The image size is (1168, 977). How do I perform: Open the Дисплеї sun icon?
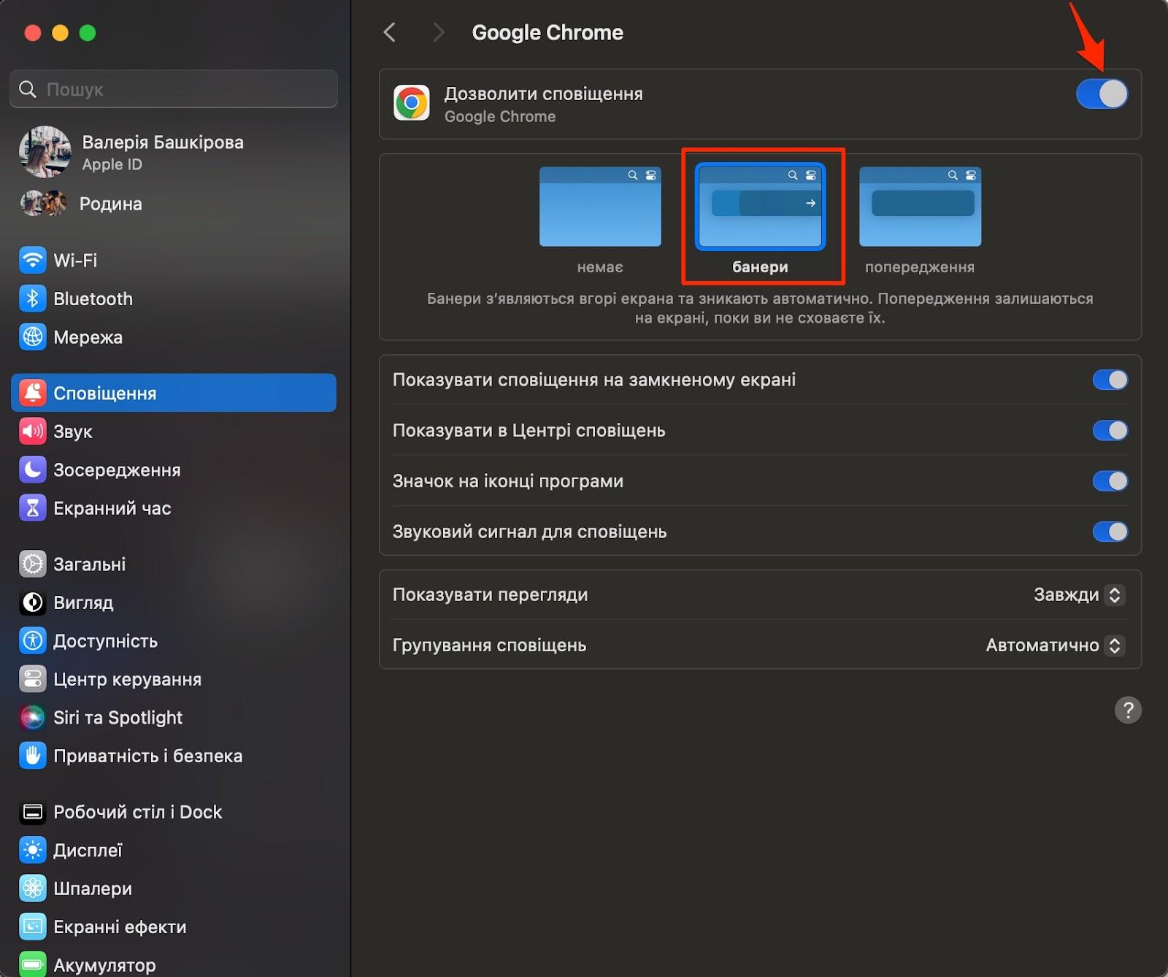point(32,850)
